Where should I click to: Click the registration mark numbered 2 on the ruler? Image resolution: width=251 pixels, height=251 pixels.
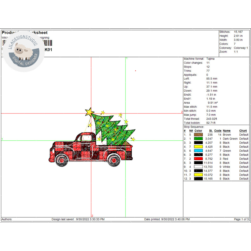[x=182, y=112]
